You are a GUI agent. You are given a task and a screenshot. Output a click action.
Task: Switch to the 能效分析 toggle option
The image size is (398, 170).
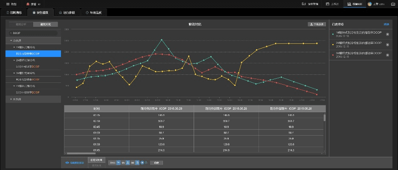click(x=21, y=24)
